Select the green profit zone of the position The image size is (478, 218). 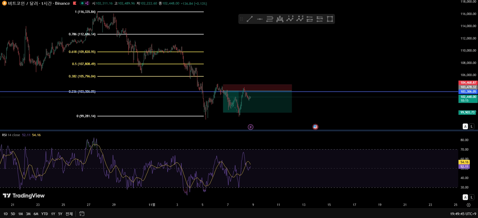point(257,102)
